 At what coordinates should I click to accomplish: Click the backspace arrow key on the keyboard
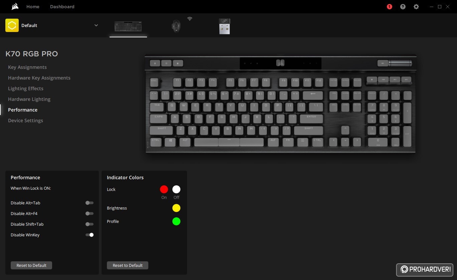click(313, 95)
